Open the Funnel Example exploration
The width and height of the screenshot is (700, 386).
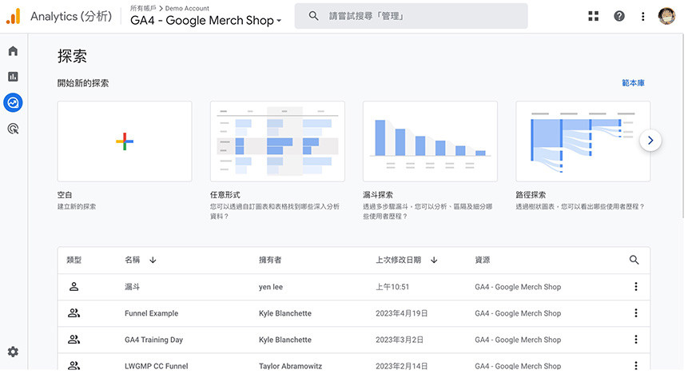(151, 313)
